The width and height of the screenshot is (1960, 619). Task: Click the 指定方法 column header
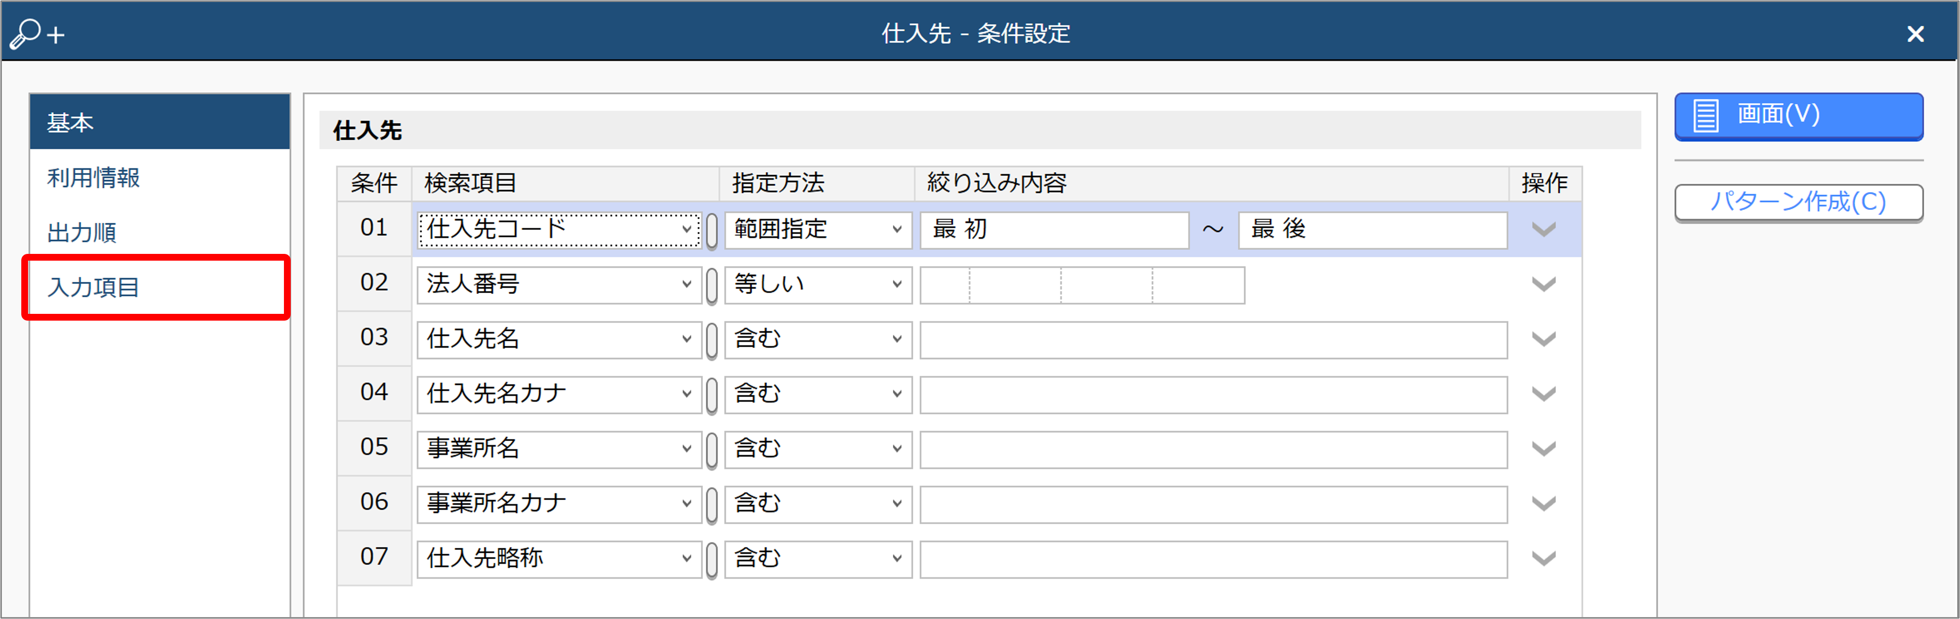tap(817, 183)
